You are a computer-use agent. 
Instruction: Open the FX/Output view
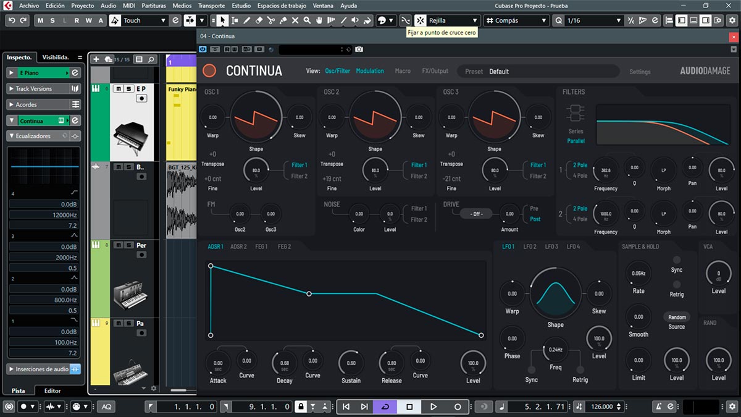point(435,71)
